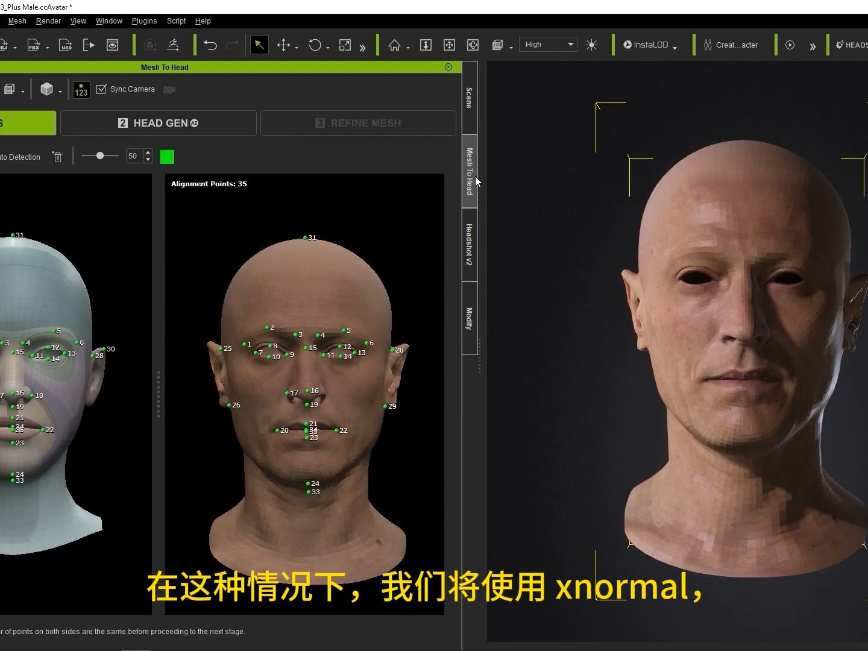Click the vertical-arrows camera tool icon
The image size is (868, 651).
click(x=426, y=45)
